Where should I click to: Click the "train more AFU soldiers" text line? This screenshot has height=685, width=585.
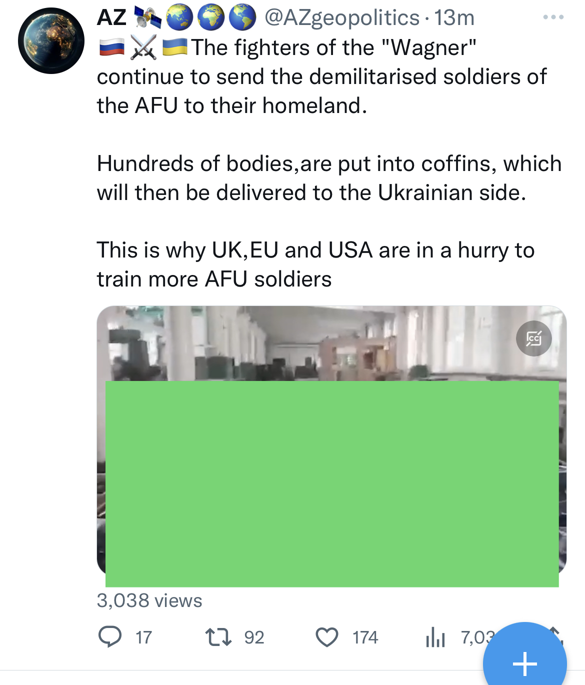coord(214,279)
